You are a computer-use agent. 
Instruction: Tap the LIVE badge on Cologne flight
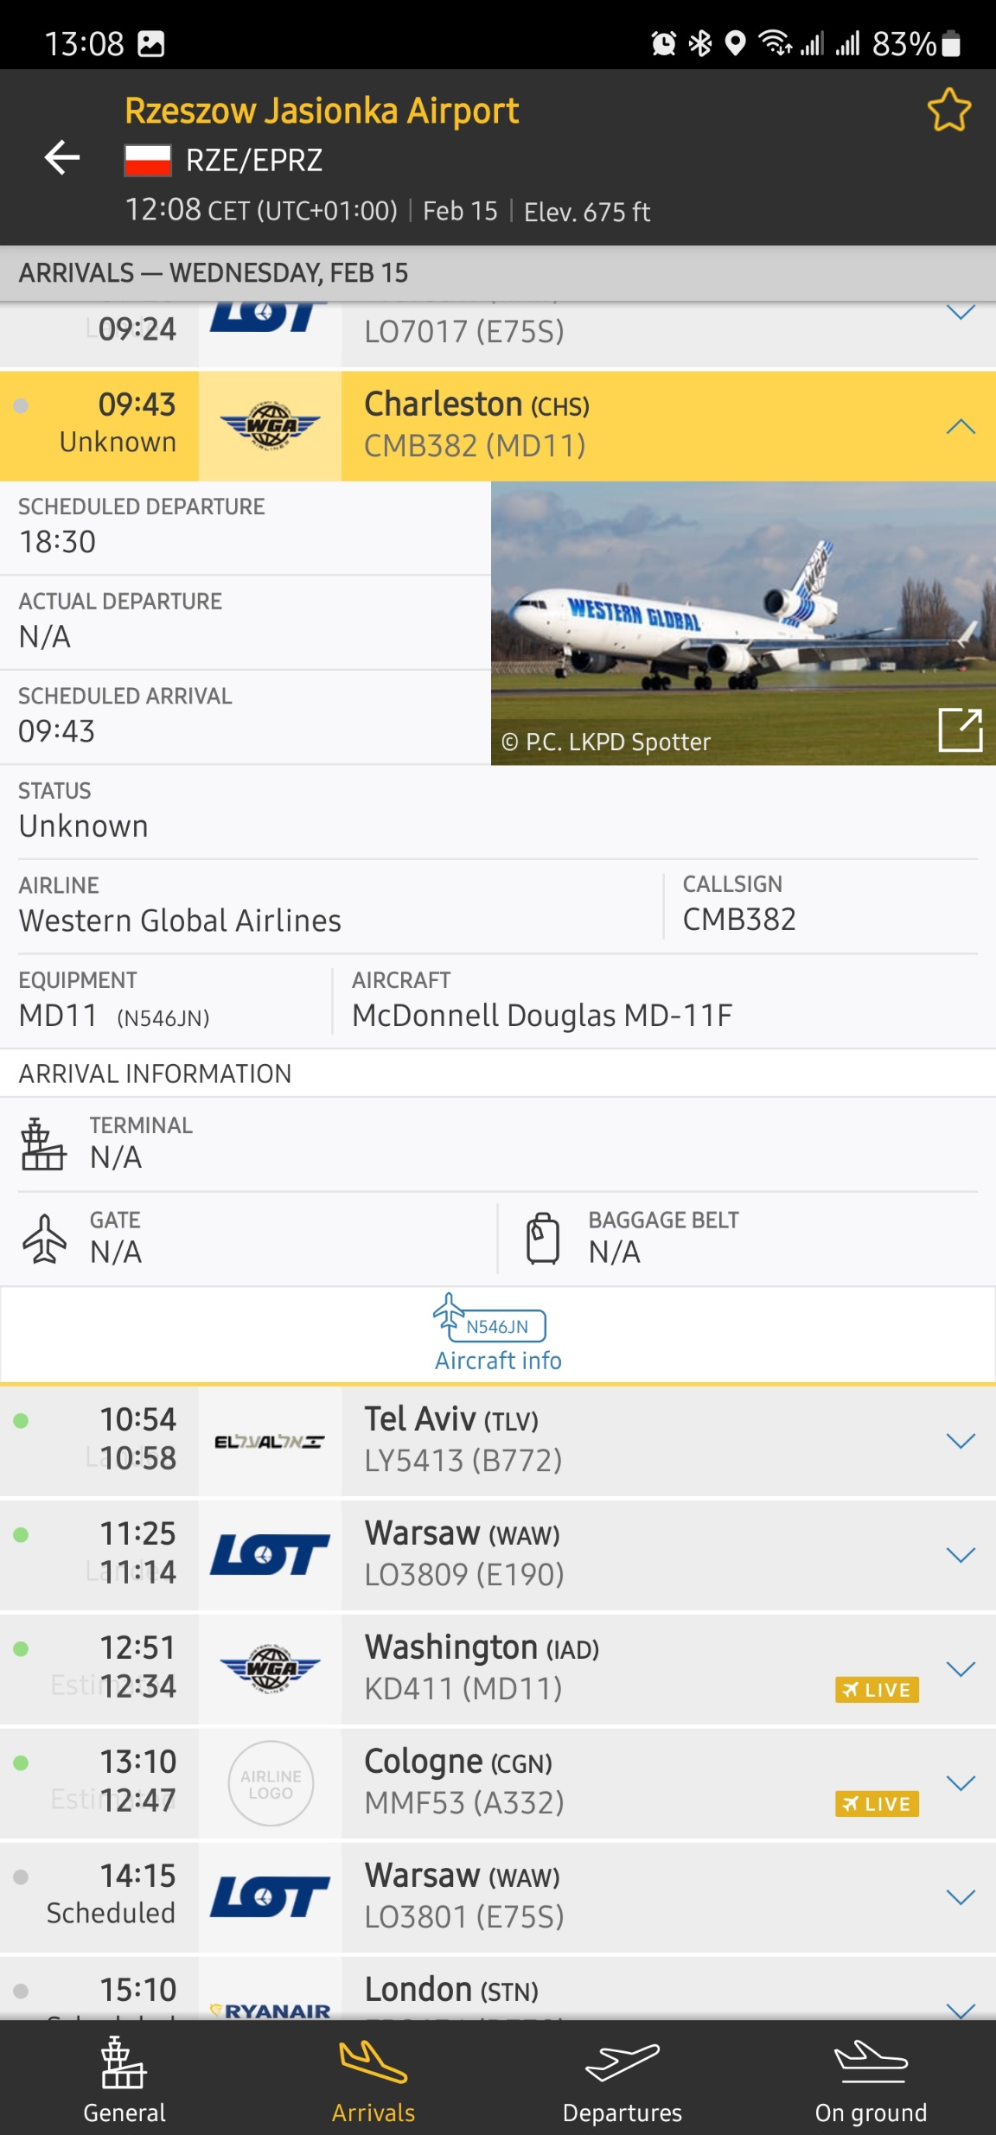(x=877, y=1804)
